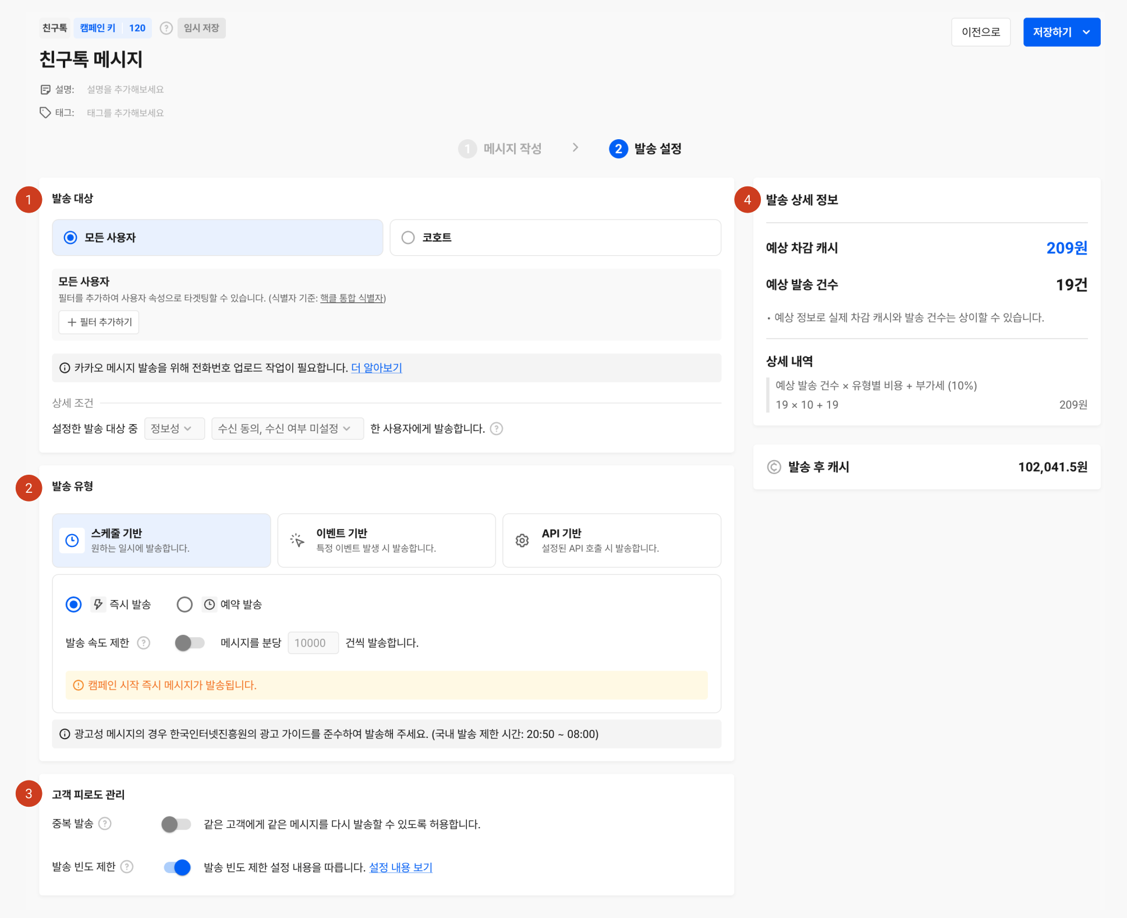1127x918 pixels.
Task: Click the 19 × 10 + 19 calculation text
Action: coord(807,405)
